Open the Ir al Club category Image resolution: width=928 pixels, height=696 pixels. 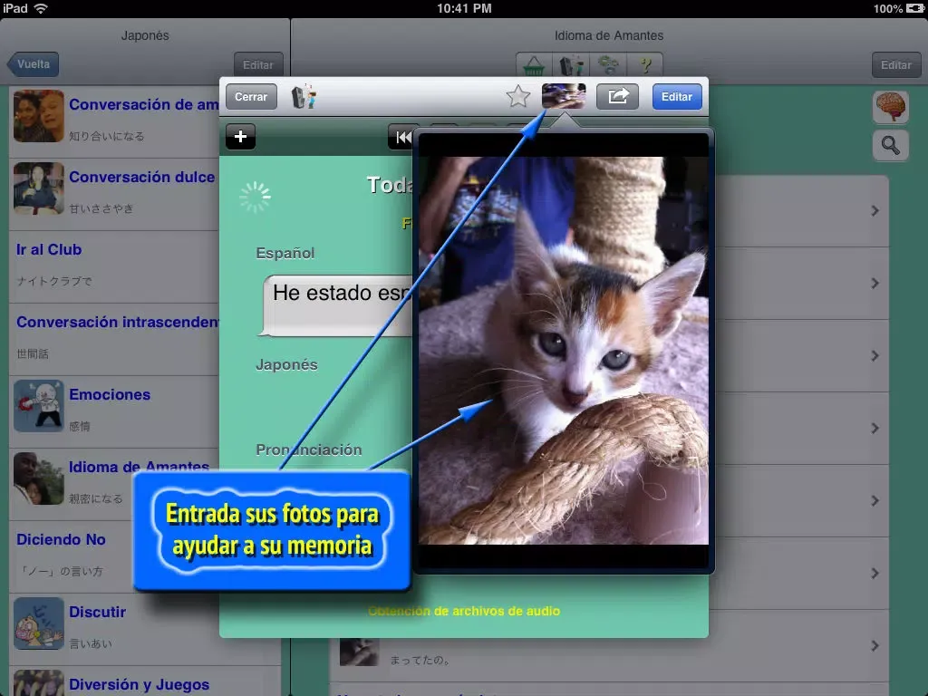coord(116,266)
